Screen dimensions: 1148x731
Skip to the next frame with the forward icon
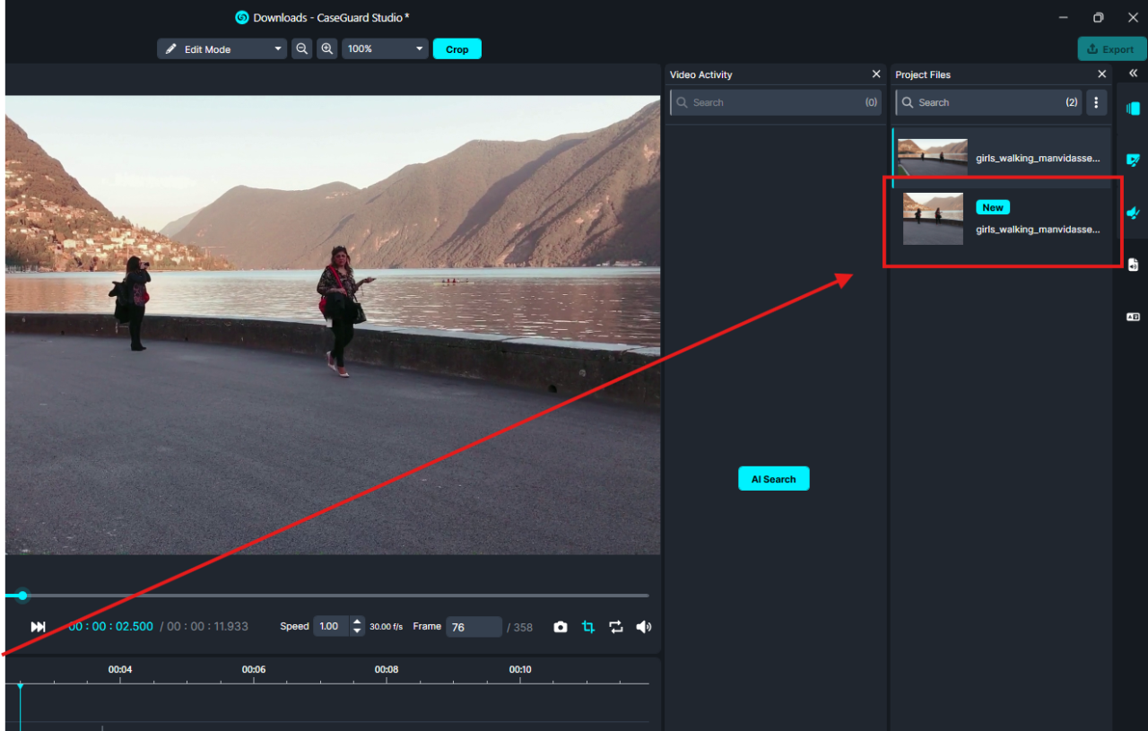[38, 627]
